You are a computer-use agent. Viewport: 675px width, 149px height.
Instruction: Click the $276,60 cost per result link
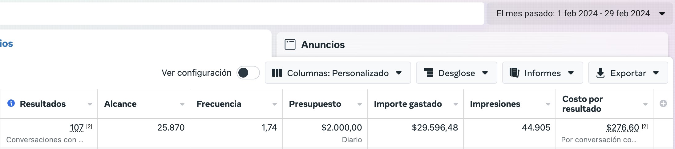click(x=622, y=127)
